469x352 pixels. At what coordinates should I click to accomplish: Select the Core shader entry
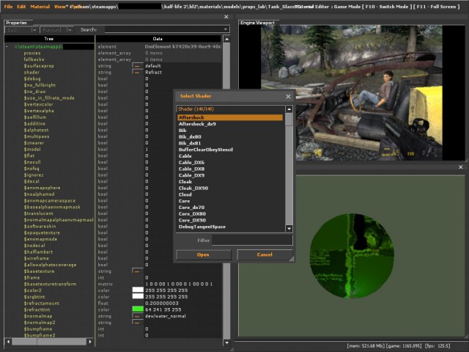pos(229,201)
